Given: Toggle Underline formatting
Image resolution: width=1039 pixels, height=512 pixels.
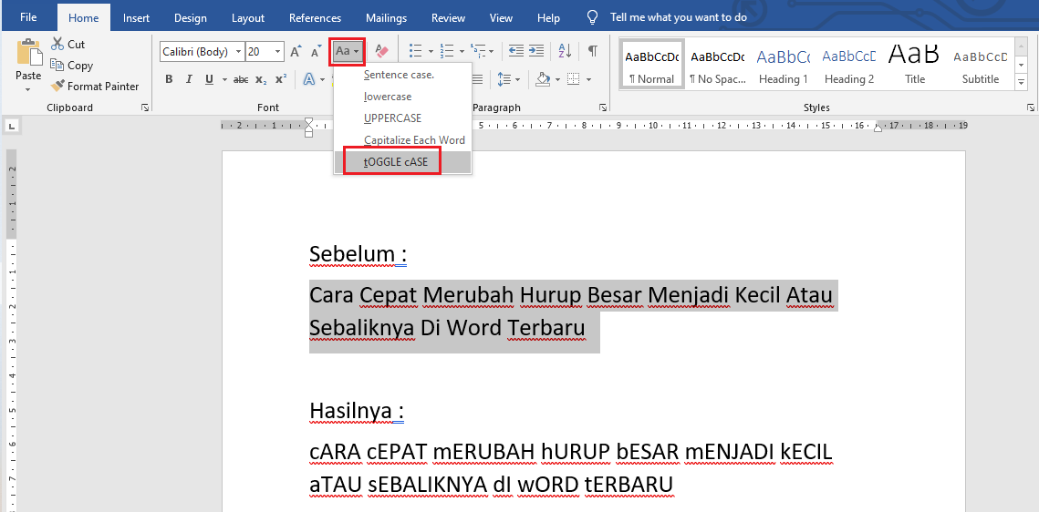Looking at the screenshot, I should click(210, 79).
